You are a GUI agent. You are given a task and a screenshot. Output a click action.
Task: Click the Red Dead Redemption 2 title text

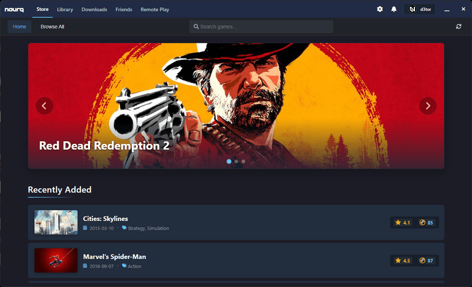[x=104, y=146]
